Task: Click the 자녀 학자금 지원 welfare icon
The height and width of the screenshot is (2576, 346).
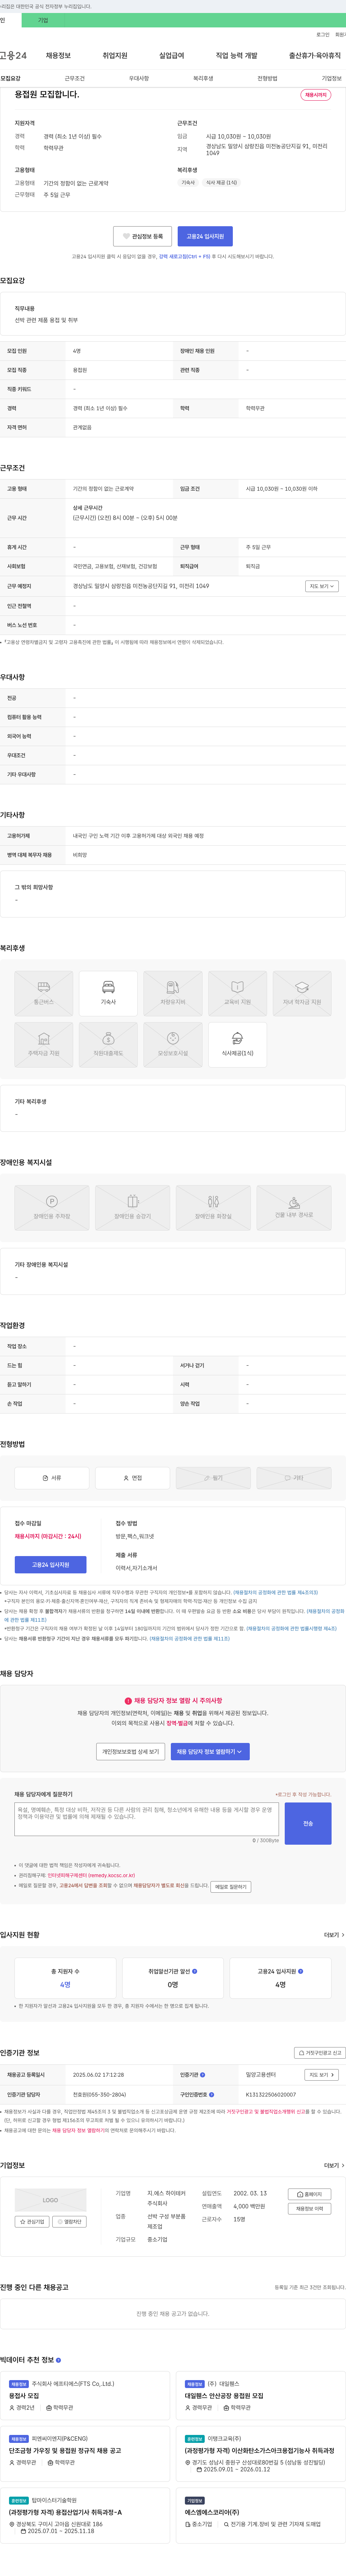Action: pos(302,993)
